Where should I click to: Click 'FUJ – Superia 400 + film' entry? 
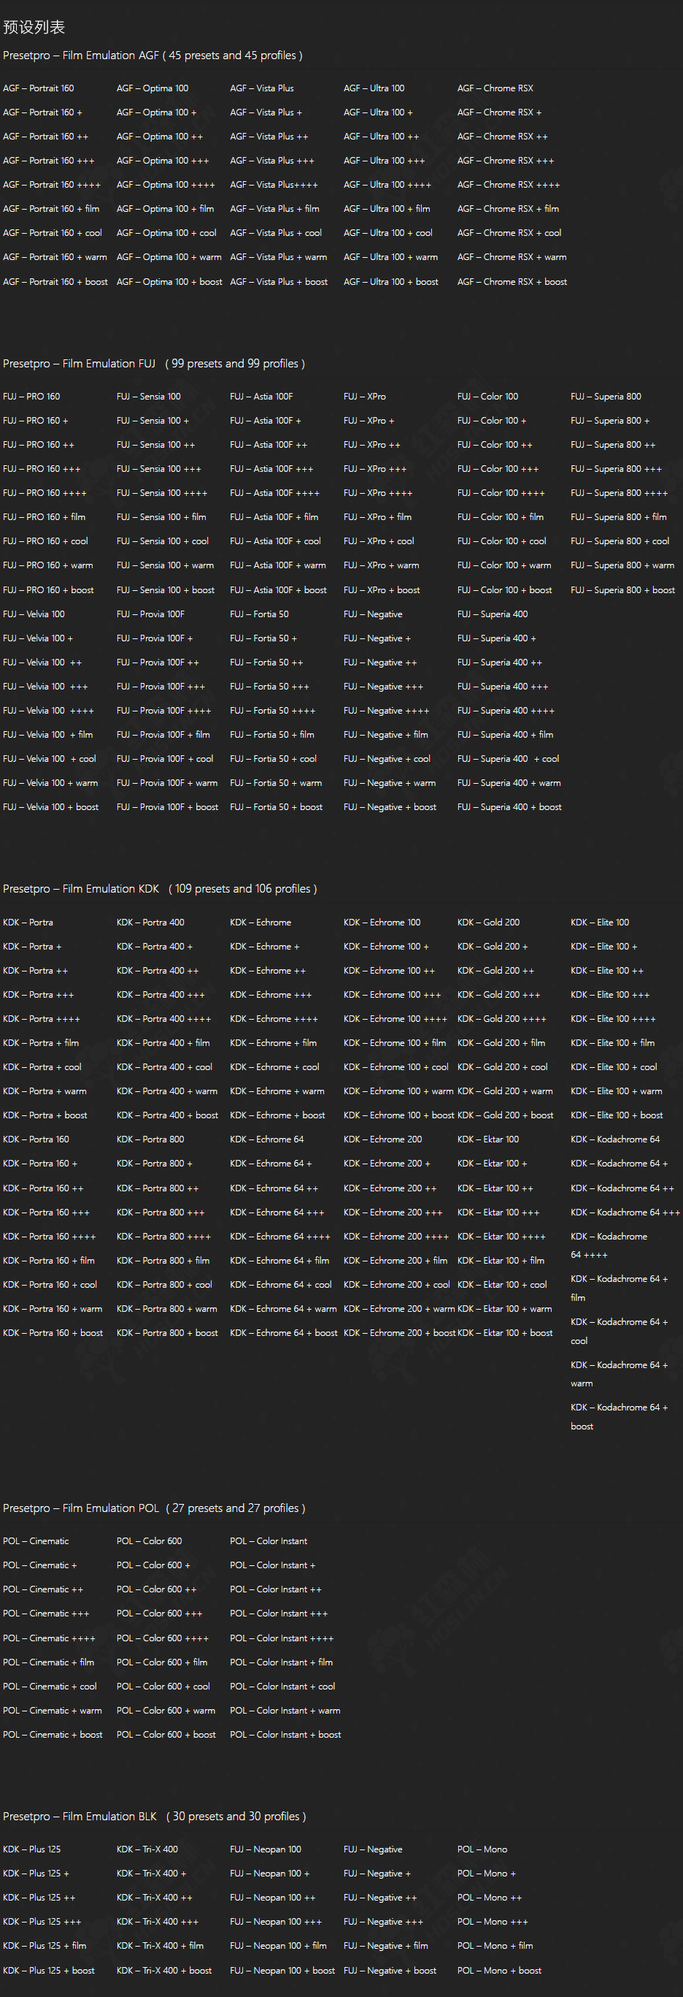(x=506, y=734)
